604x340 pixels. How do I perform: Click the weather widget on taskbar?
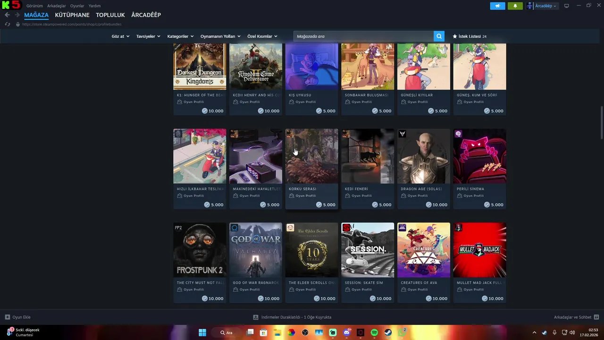coord(24,332)
